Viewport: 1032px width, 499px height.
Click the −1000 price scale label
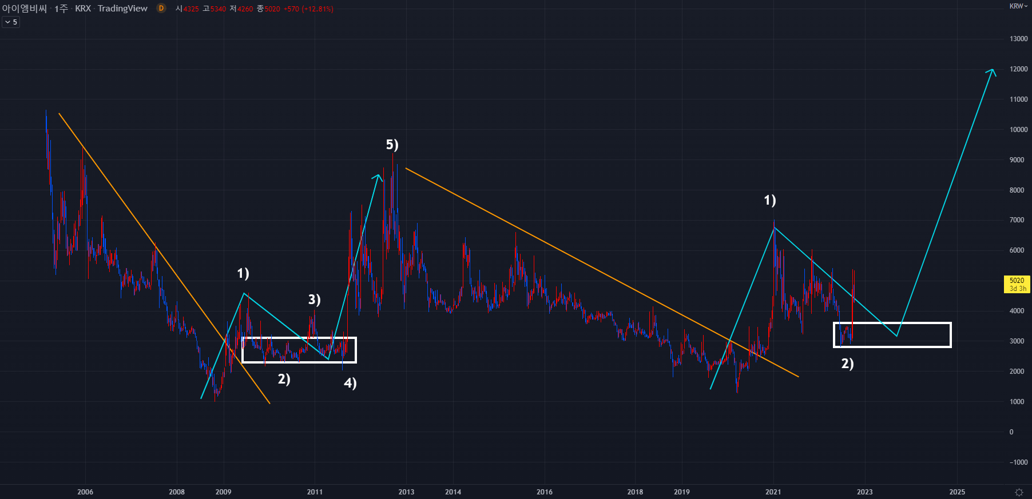[1018, 462]
